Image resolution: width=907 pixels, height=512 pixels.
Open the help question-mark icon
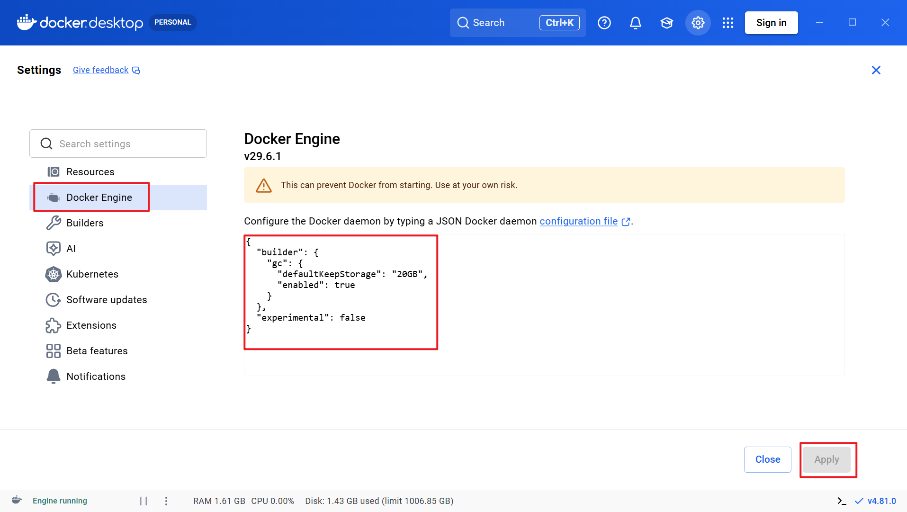tap(604, 23)
